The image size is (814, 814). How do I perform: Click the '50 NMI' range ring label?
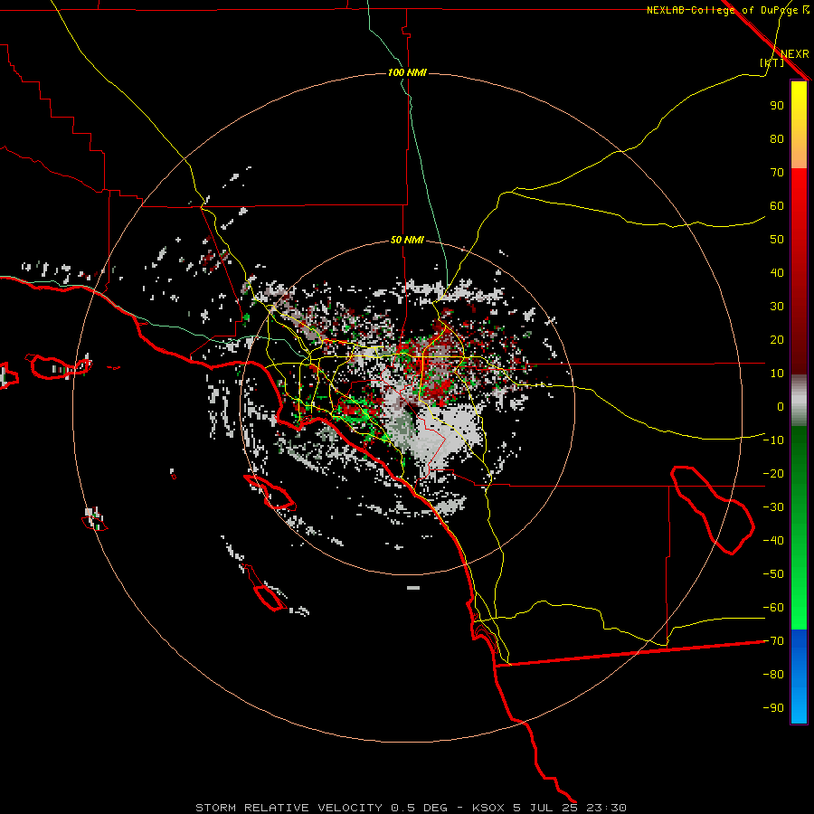(407, 240)
